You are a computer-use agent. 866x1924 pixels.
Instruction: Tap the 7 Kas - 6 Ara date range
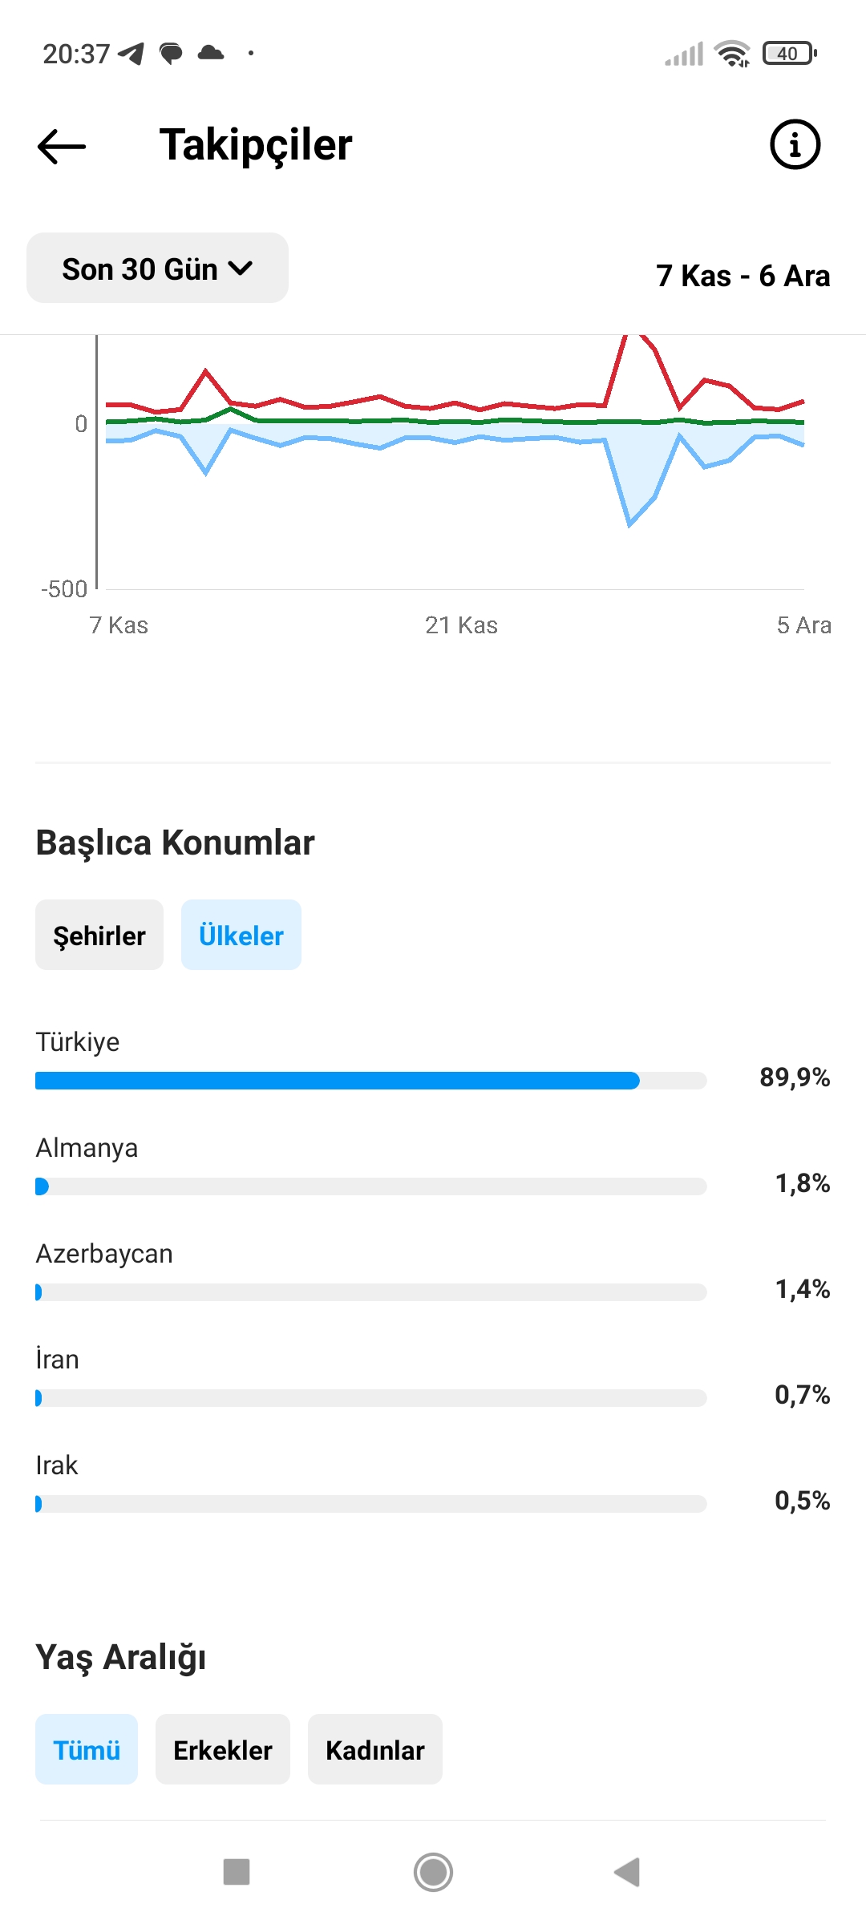[x=743, y=276]
